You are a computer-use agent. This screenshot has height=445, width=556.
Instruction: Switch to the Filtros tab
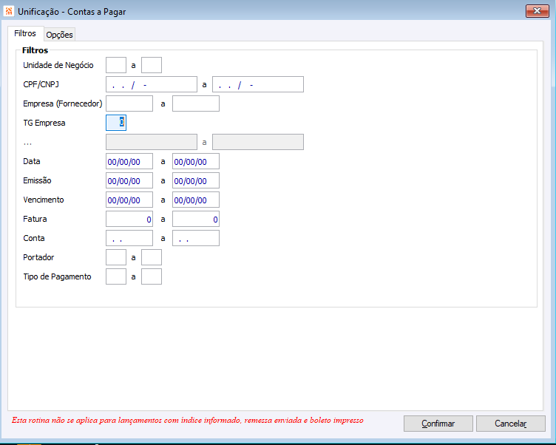pyautogui.click(x=25, y=33)
